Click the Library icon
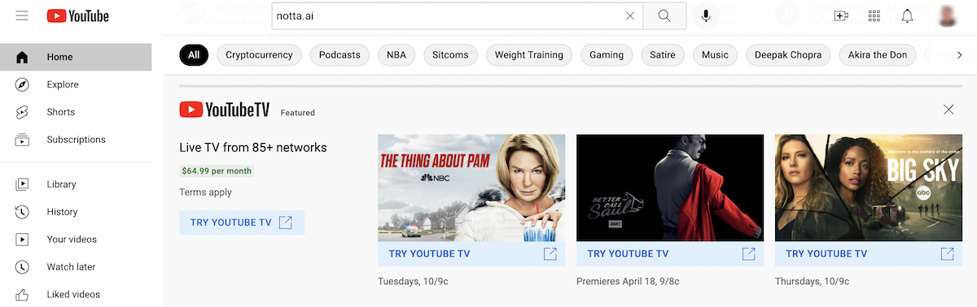 [22, 184]
